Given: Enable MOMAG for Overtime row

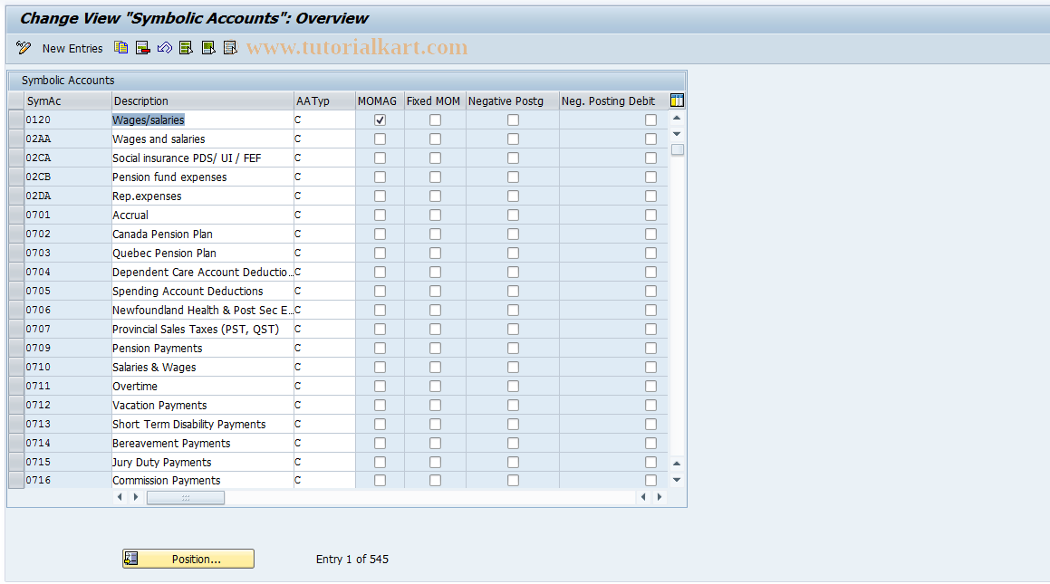Looking at the screenshot, I should click(380, 386).
